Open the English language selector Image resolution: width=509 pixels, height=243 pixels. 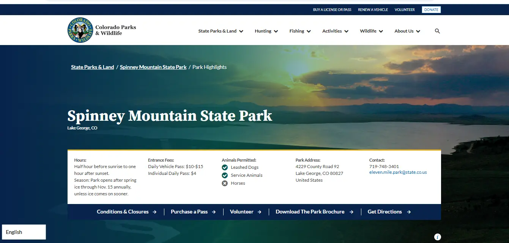pos(24,232)
